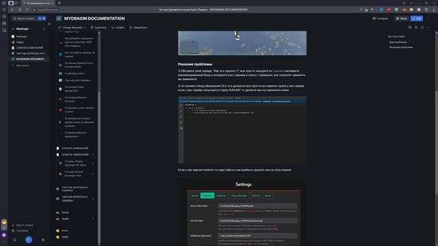The image size is (438, 246).
Task: Click the green shield extension icon
Action: pos(396,10)
